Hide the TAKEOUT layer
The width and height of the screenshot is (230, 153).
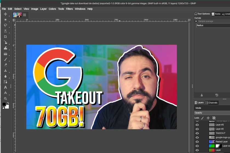(197, 133)
